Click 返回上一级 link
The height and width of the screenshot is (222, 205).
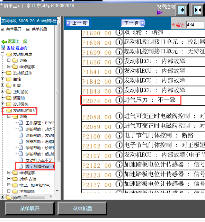point(17,41)
